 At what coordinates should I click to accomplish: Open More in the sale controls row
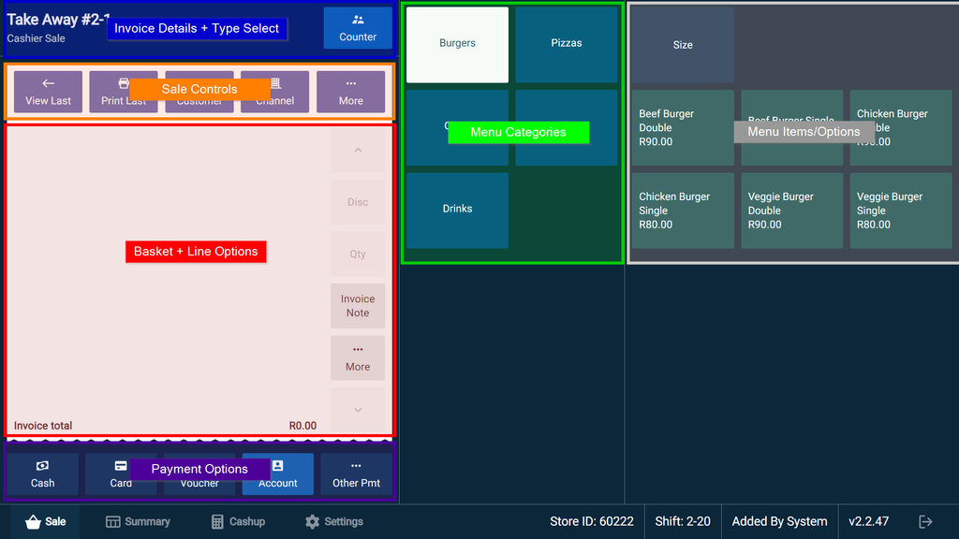coord(350,92)
